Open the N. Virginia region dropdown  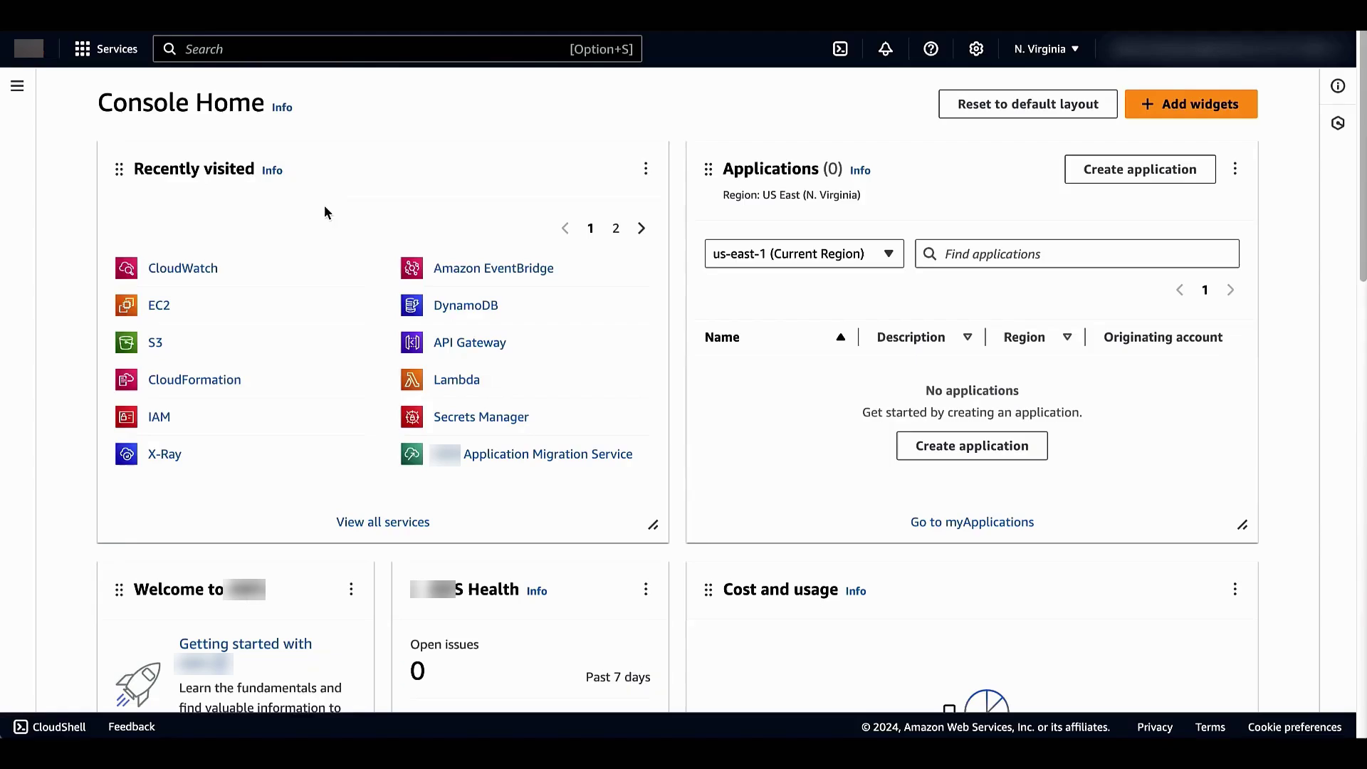[1046, 49]
